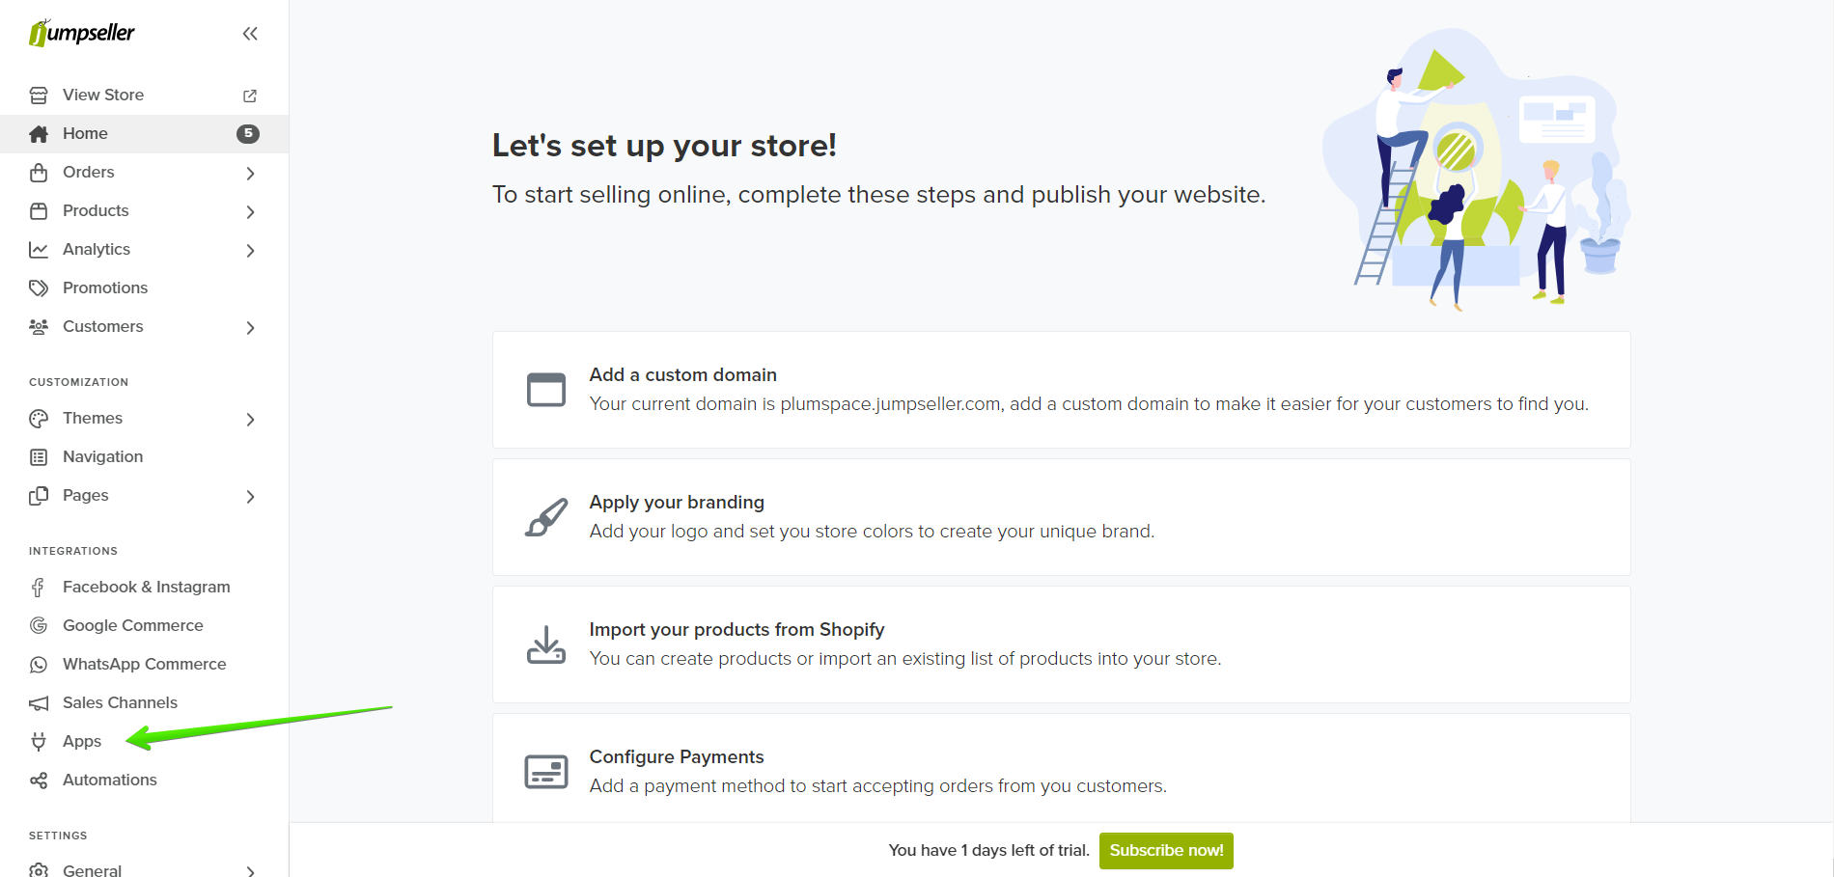Image resolution: width=1834 pixels, height=877 pixels.
Task: Expand the Orders submenu chevron
Action: [x=250, y=174]
